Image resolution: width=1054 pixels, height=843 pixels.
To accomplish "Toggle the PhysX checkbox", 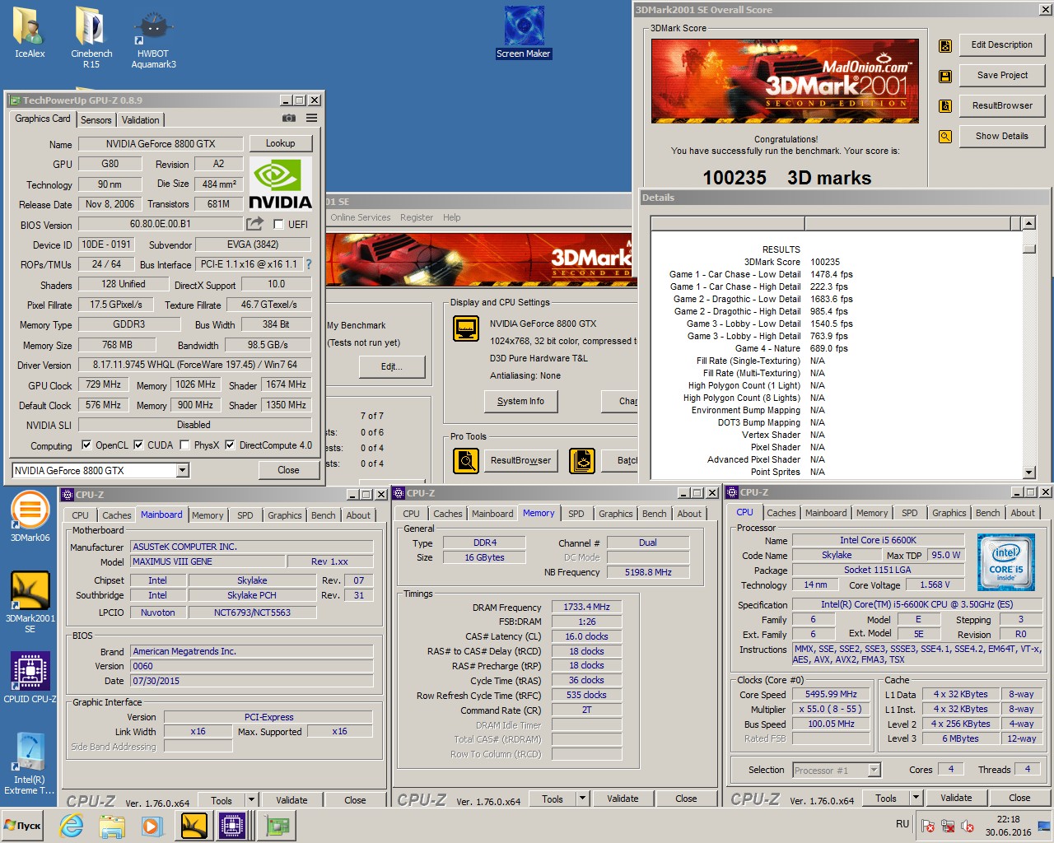I will pos(184,445).
